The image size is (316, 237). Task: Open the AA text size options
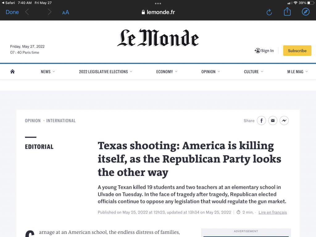coord(65,12)
